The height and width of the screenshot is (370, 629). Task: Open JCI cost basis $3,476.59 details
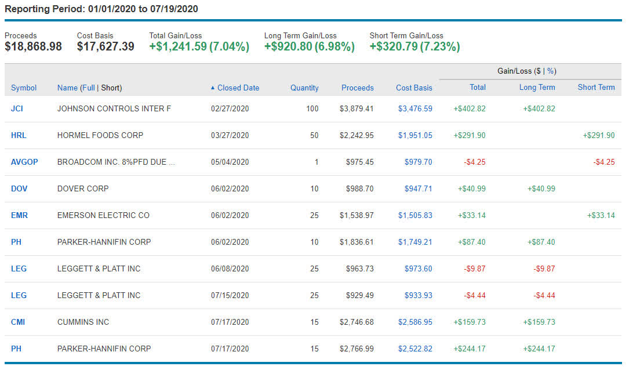[x=415, y=108]
